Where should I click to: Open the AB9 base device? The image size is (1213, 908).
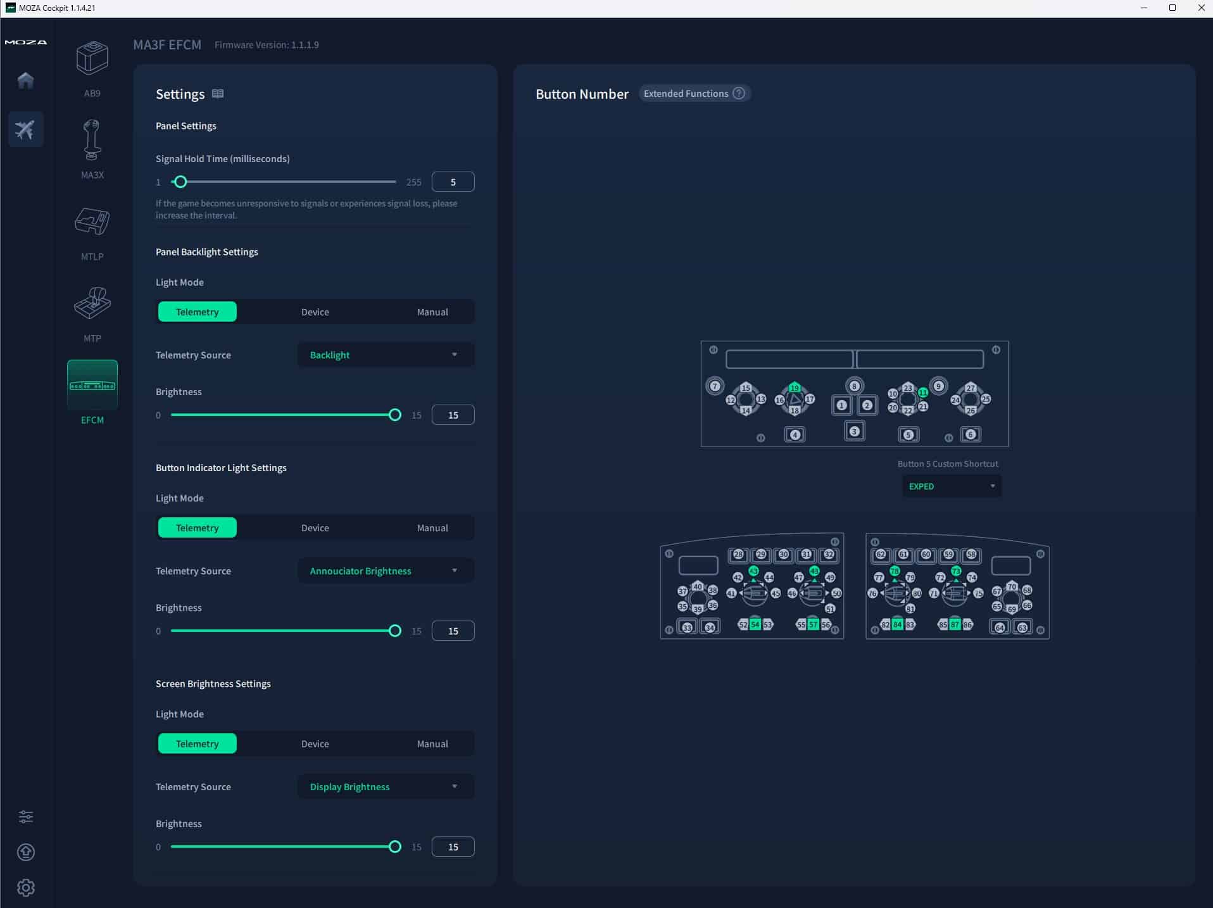[92, 68]
